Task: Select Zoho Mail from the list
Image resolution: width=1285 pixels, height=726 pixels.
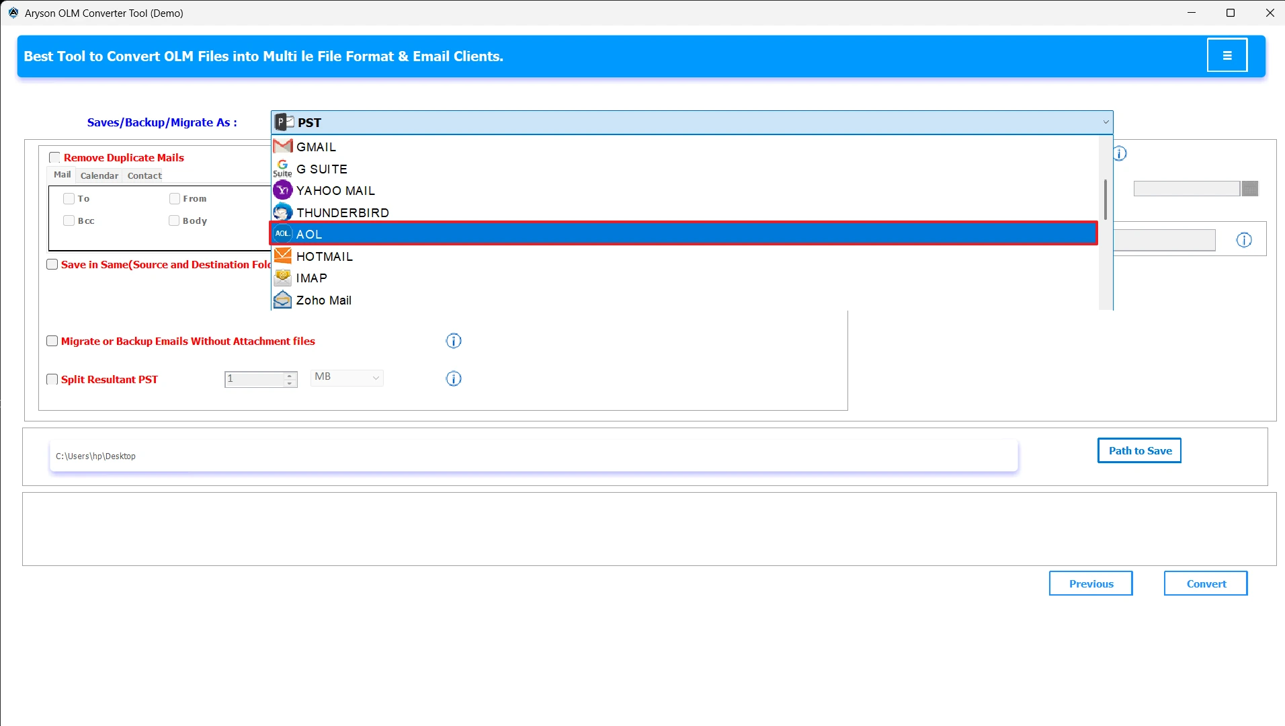Action: point(324,300)
